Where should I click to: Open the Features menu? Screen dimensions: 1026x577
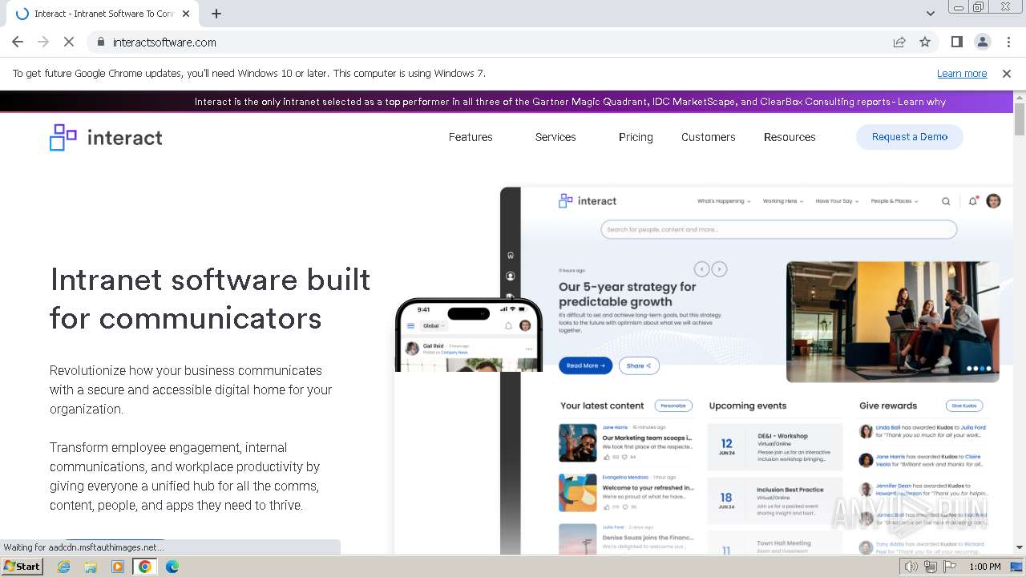tap(471, 137)
